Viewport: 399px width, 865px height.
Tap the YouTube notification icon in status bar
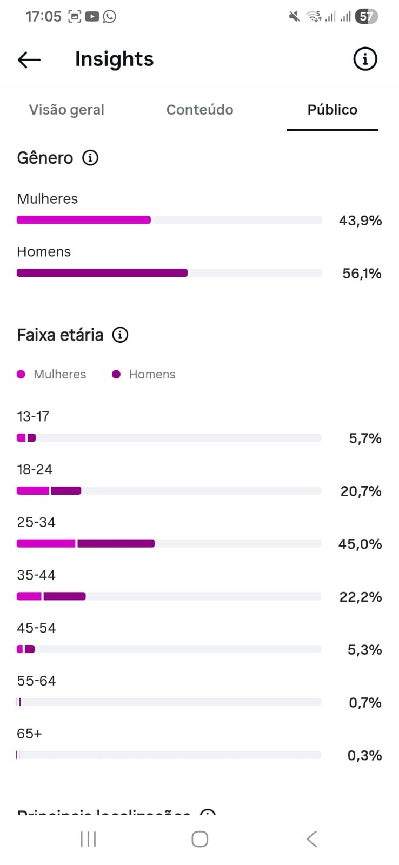[x=92, y=17]
